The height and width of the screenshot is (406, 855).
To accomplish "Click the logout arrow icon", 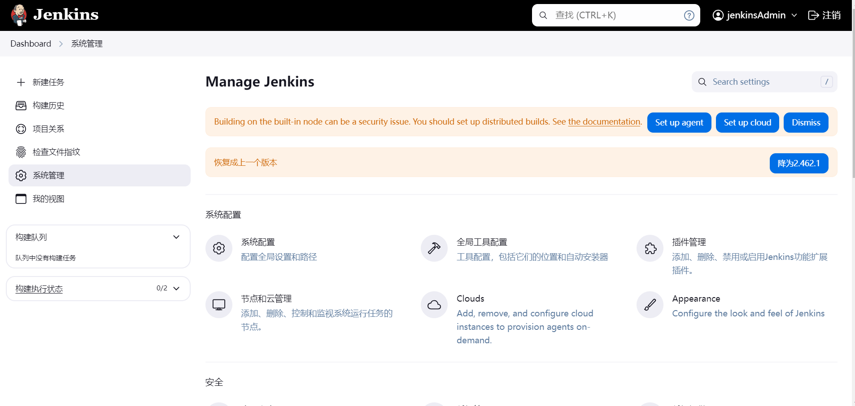I will (x=813, y=15).
